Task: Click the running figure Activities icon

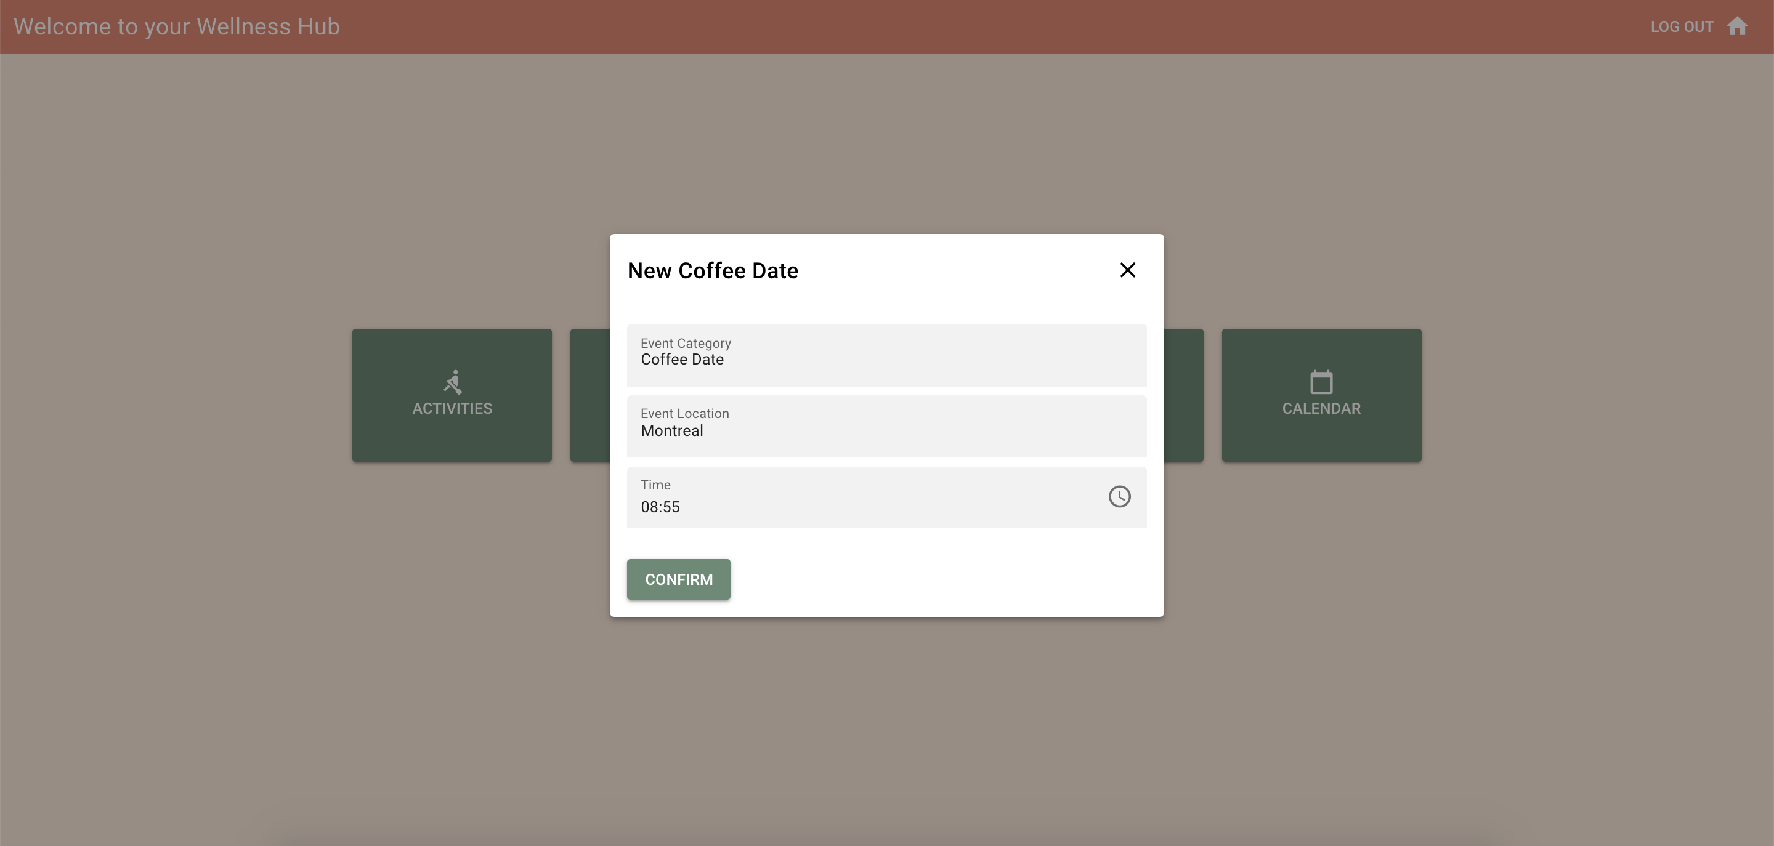Action: (453, 382)
